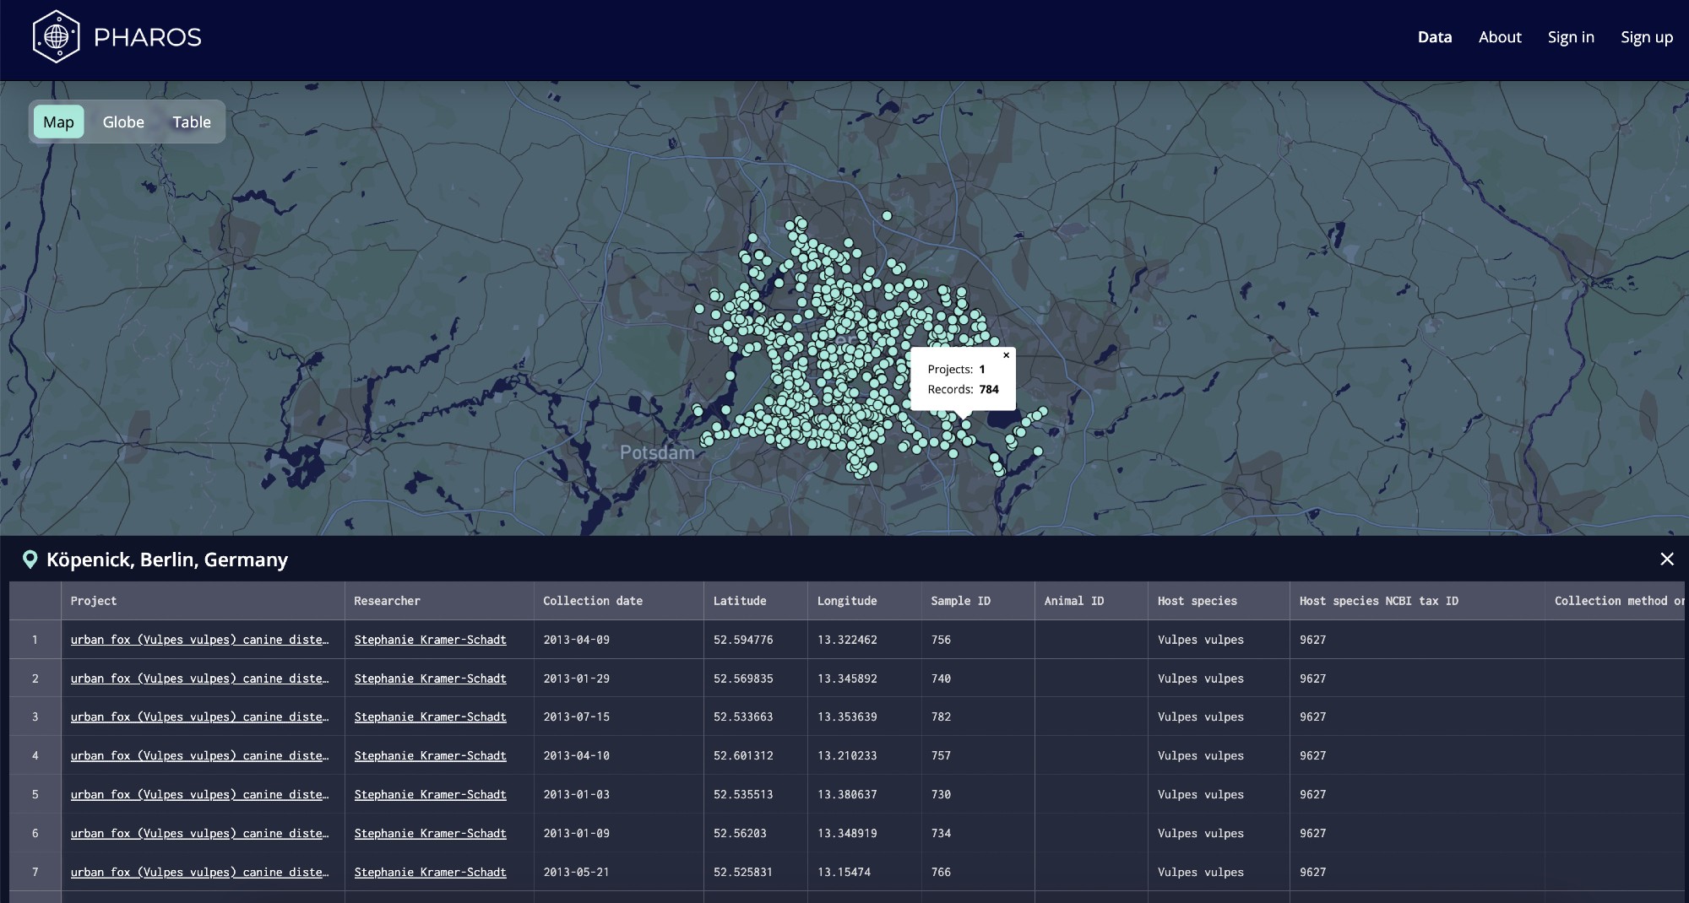Open project link in row 1
Viewport: 1689px width, 903px height.
(199, 640)
